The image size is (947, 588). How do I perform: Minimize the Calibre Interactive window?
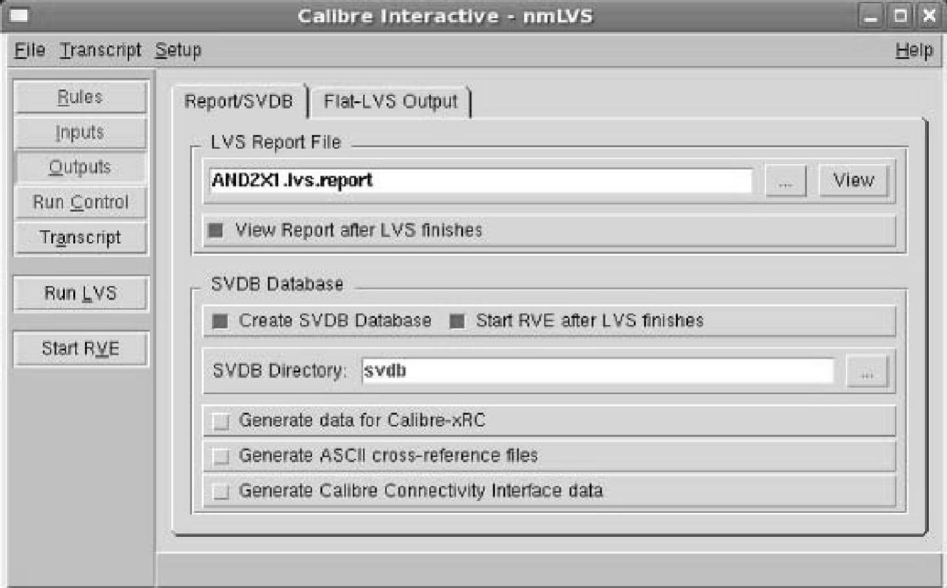point(871,16)
